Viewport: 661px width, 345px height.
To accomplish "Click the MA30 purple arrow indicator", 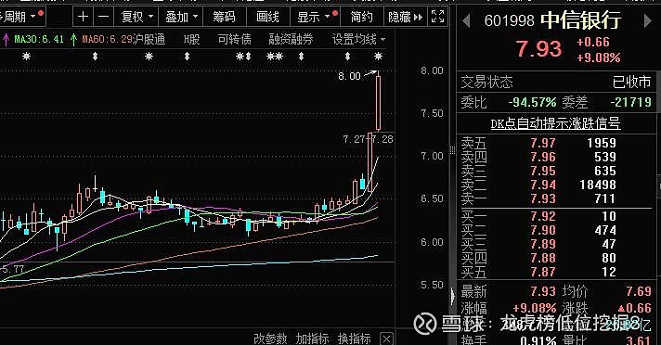I will [6, 40].
